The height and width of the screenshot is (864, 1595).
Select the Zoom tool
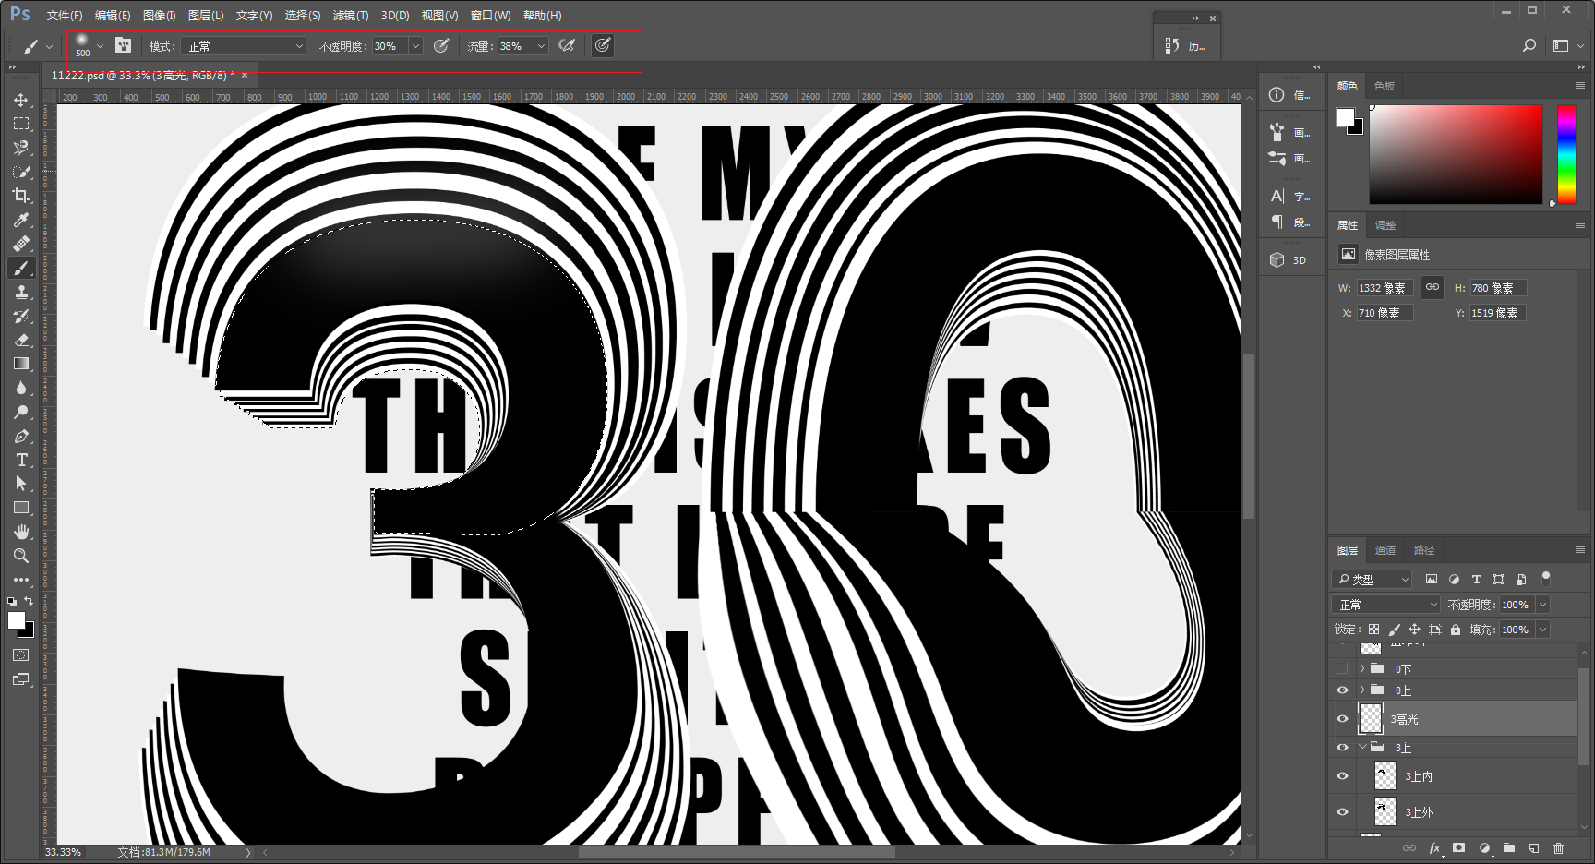(x=21, y=556)
